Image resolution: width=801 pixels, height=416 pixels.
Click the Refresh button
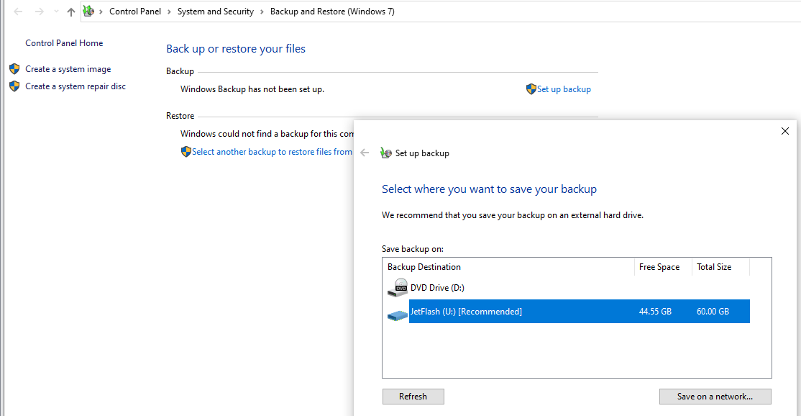click(413, 397)
